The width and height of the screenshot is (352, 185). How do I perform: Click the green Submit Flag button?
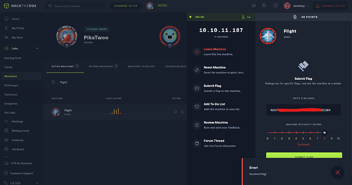point(304,155)
